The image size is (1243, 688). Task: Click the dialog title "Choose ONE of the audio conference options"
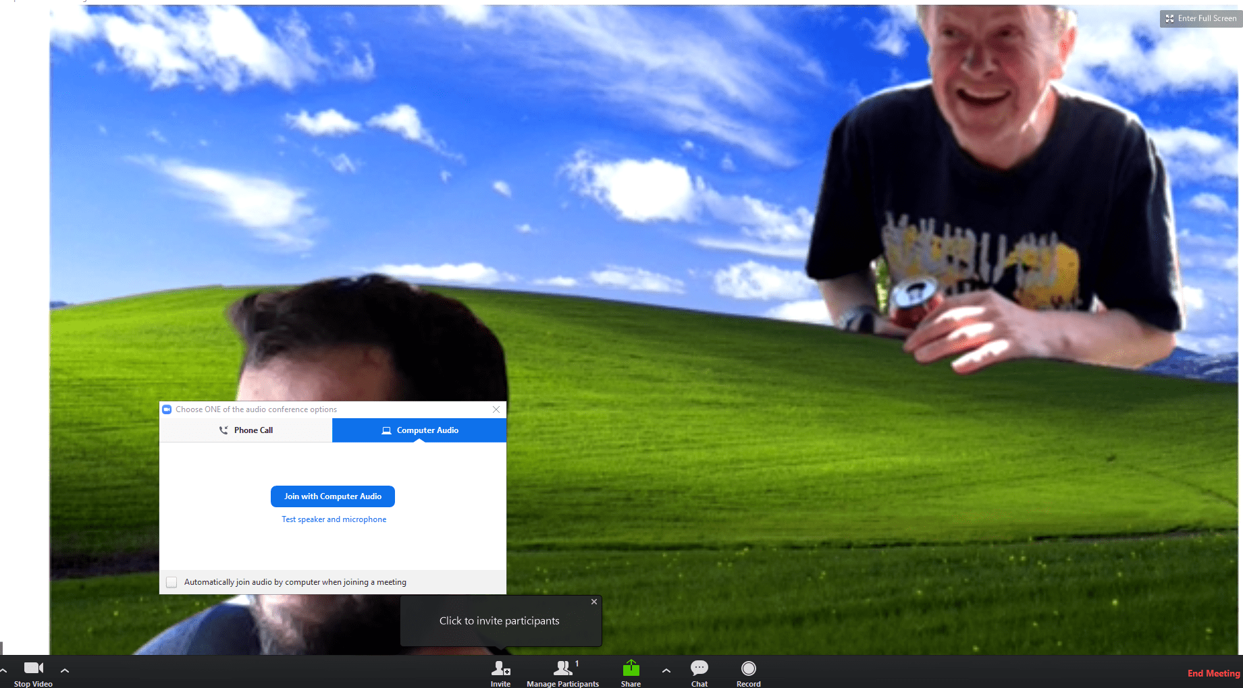coord(257,409)
